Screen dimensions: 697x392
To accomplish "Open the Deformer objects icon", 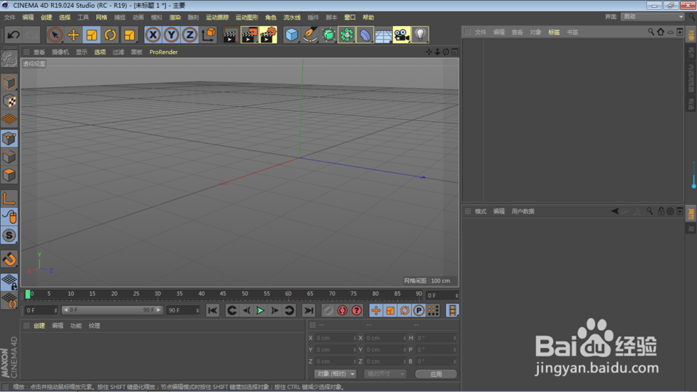I will coord(365,35).
